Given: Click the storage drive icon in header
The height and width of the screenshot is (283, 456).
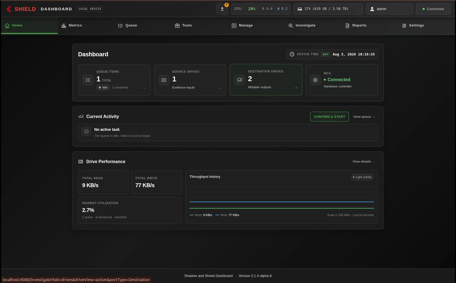Looking at the screenshot, I should [300, 9].
